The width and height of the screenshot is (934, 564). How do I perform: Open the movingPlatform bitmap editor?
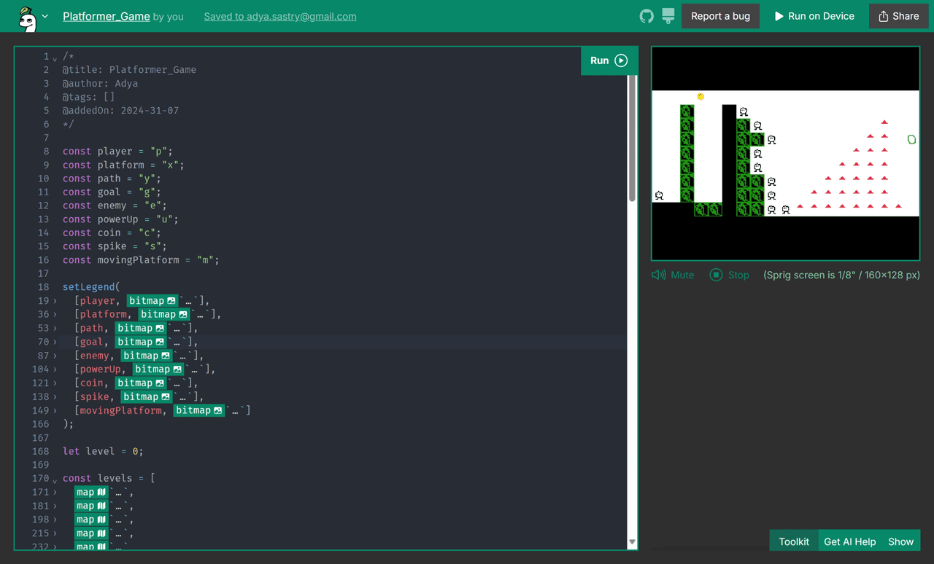click(198, 410)
